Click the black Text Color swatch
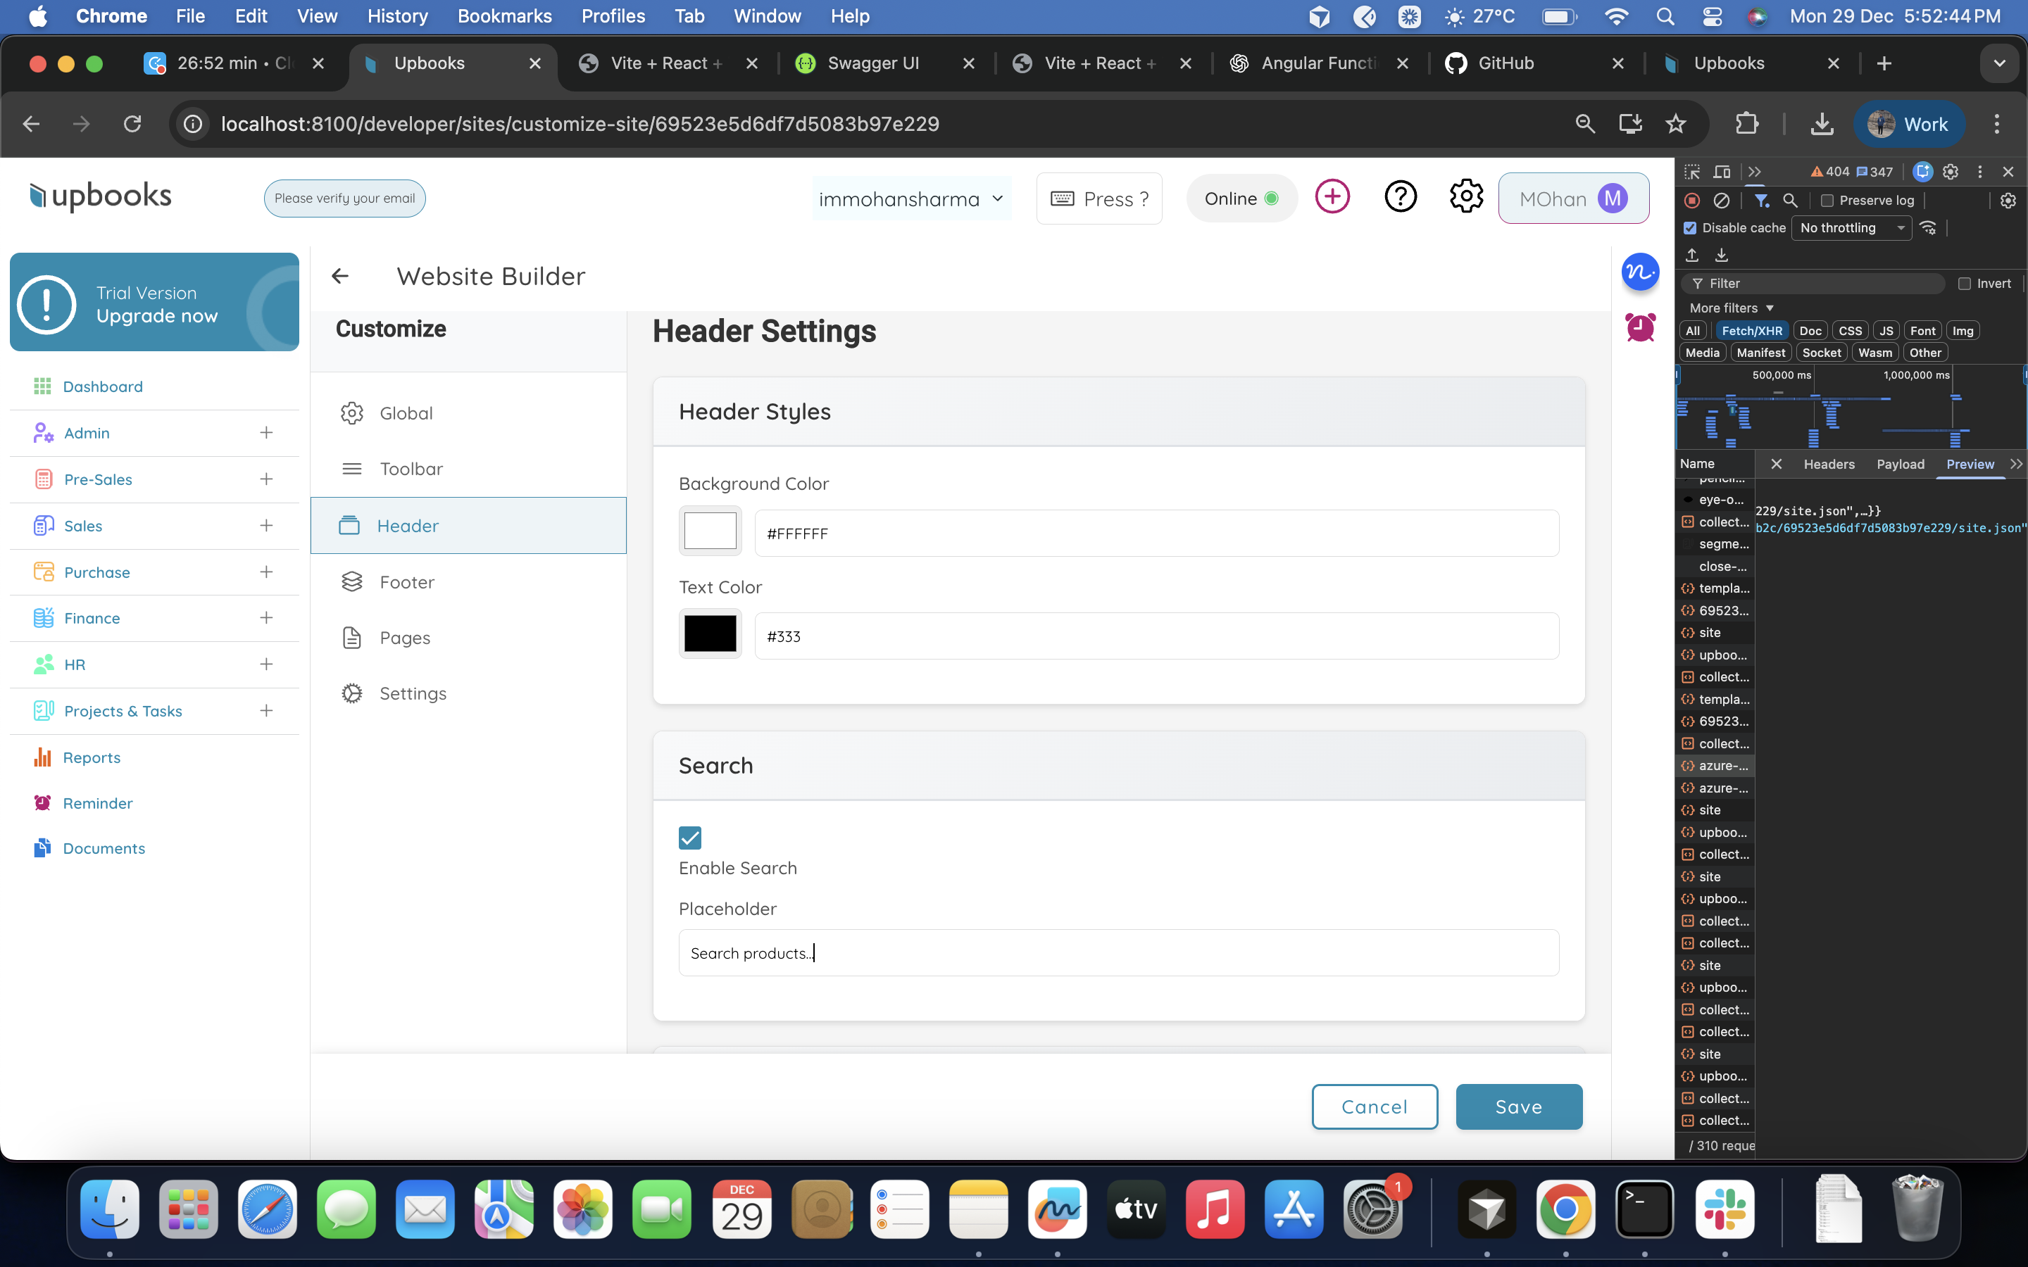 [709, 633]
